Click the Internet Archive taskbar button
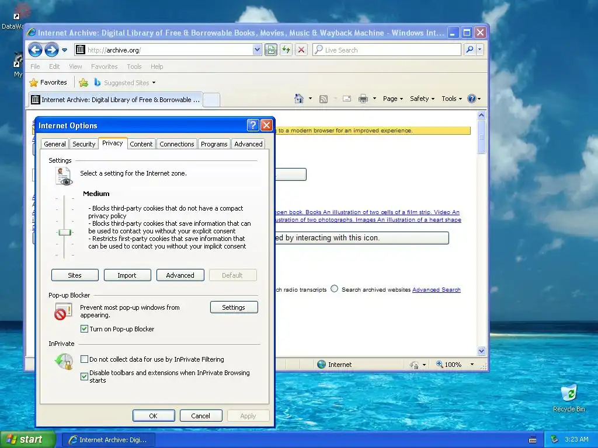 click(108, 440)
